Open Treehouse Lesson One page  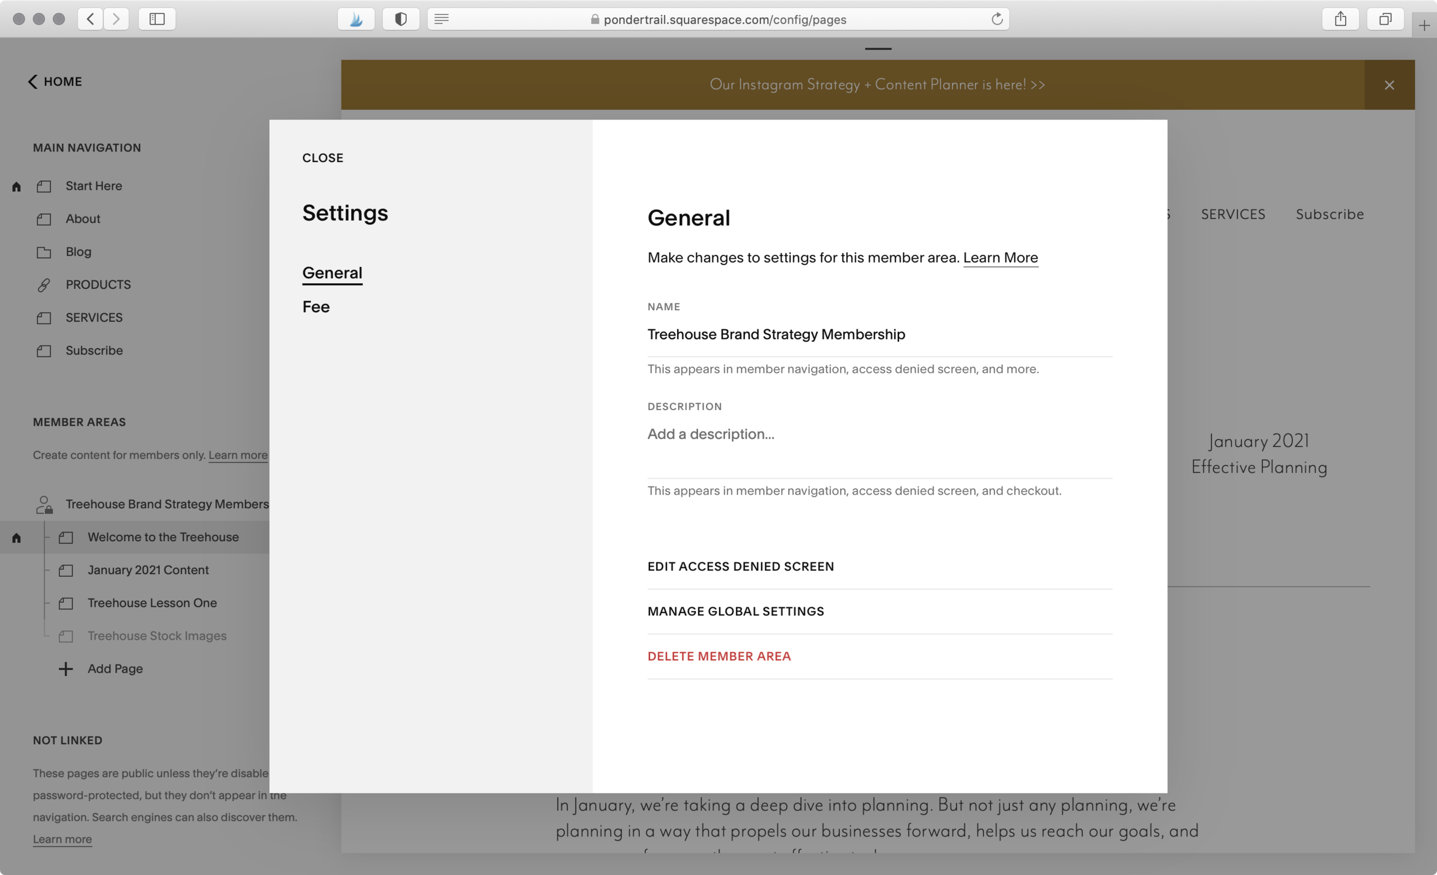click(x=152, y=603)
